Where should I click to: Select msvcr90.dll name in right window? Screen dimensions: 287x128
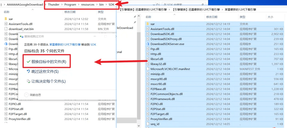[158, 84]
